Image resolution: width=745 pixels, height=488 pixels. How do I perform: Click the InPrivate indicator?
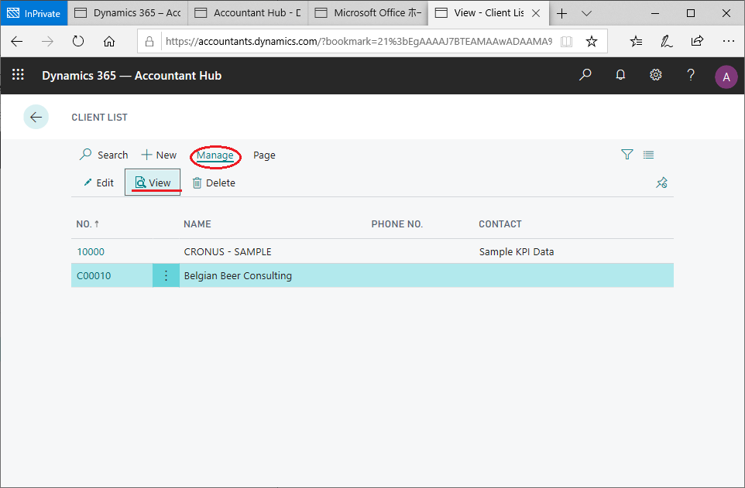click(x=34, y=13)
